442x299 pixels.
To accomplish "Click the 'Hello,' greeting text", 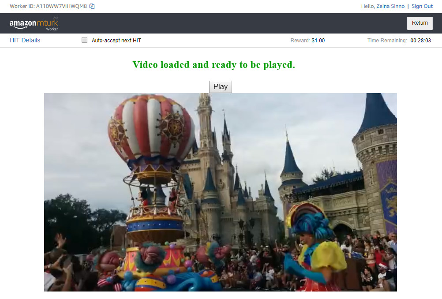I will [x=368, y=6].
